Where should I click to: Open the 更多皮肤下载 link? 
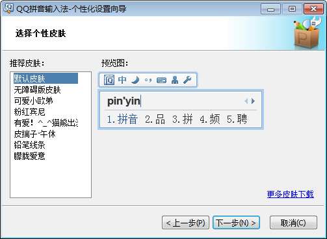(x=291, y=194)
